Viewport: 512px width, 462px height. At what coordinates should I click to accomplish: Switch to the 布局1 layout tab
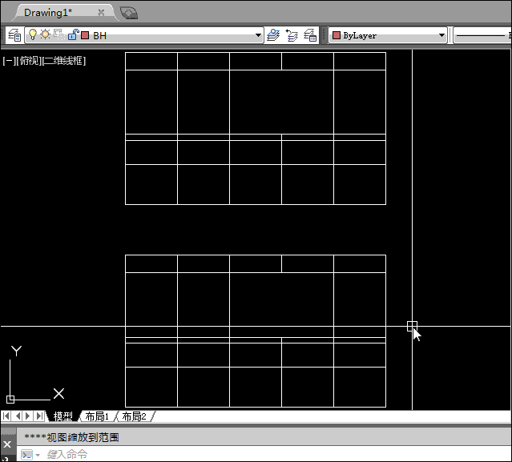tap(97, 416)
